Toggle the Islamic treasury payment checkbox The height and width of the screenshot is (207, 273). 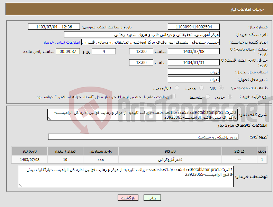[x=174, y=96]
